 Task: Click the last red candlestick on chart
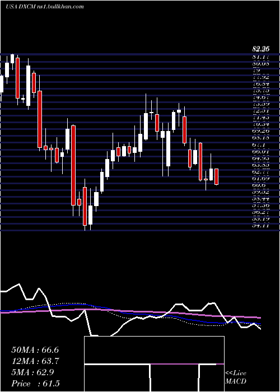click(217, 177)
